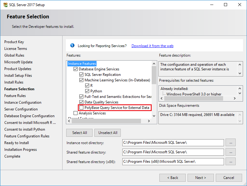Click the blue information icon near Reporting Services
247x186 pixels.
coord(72,45)
